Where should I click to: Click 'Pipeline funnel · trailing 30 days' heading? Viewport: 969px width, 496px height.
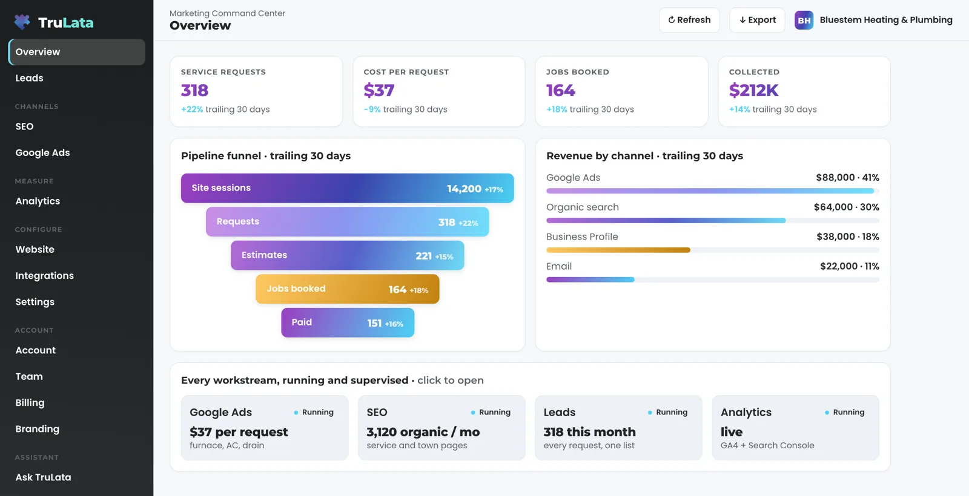266,156
